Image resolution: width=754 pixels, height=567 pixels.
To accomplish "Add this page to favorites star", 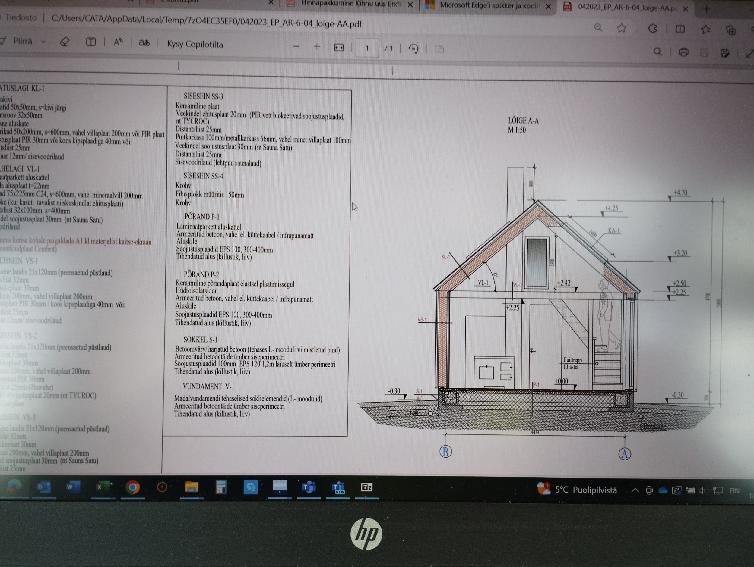I will [621, 28].
